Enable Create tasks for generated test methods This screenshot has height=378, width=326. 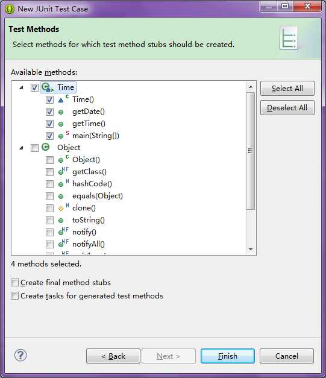pos(14,295)
